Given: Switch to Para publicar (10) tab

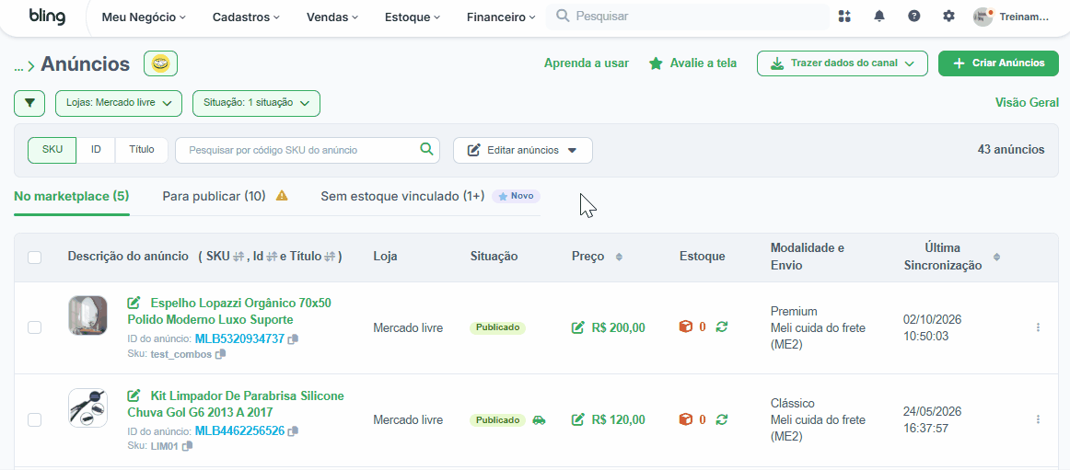Looking at the screenshot, I should pyautogui.click(x=214, y=196).
